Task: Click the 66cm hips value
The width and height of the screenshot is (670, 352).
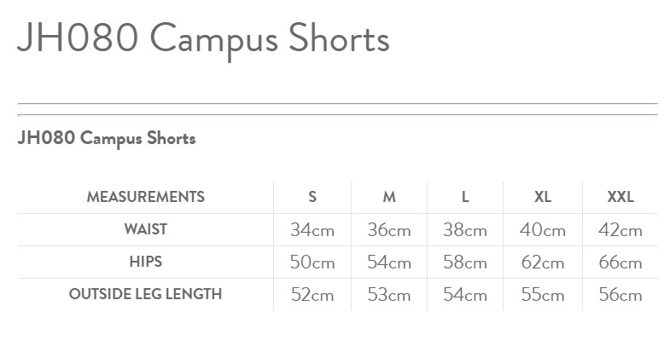Action: coord(620,263)
